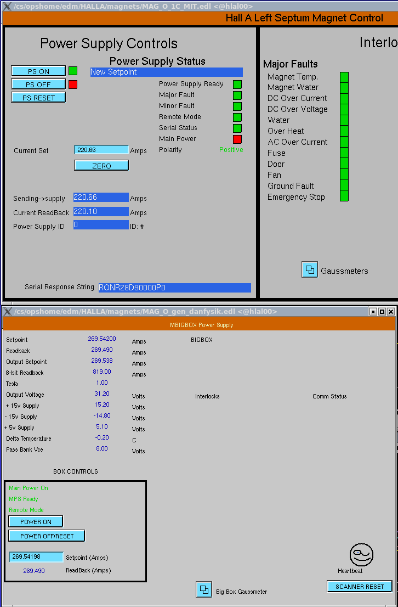Click the +5v Supply value 5.10

tap(102, 426)
